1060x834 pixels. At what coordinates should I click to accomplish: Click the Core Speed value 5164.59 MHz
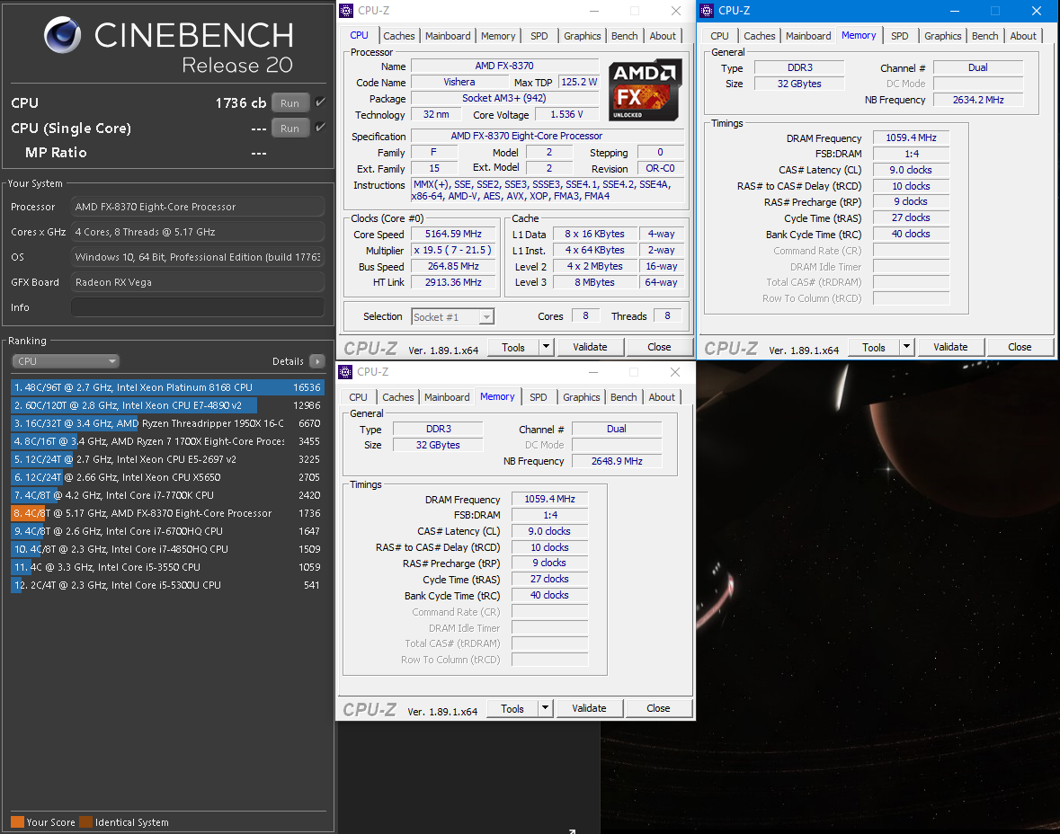point(453,234)
